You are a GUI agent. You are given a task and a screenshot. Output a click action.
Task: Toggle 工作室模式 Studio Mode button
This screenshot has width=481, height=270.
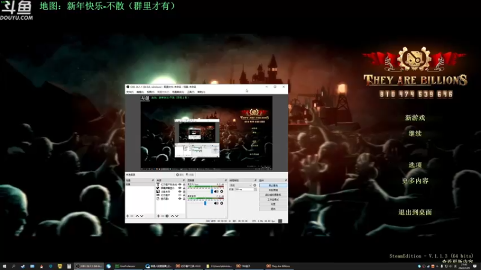pos(273,199)
